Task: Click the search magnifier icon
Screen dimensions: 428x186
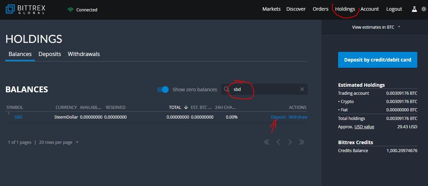Action: click(227, 89)
